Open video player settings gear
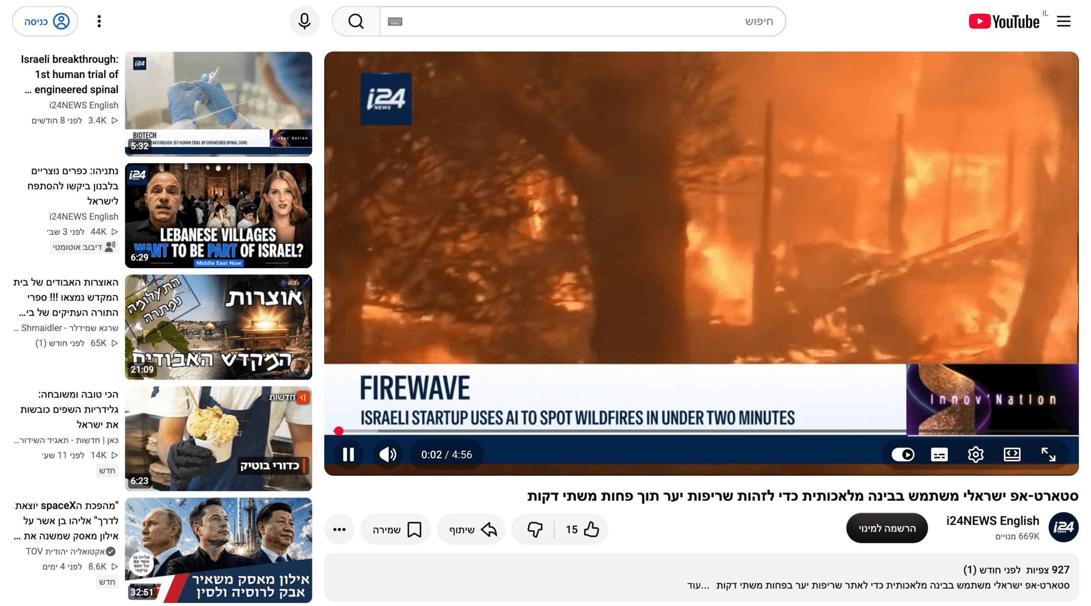 click(975, 454)
